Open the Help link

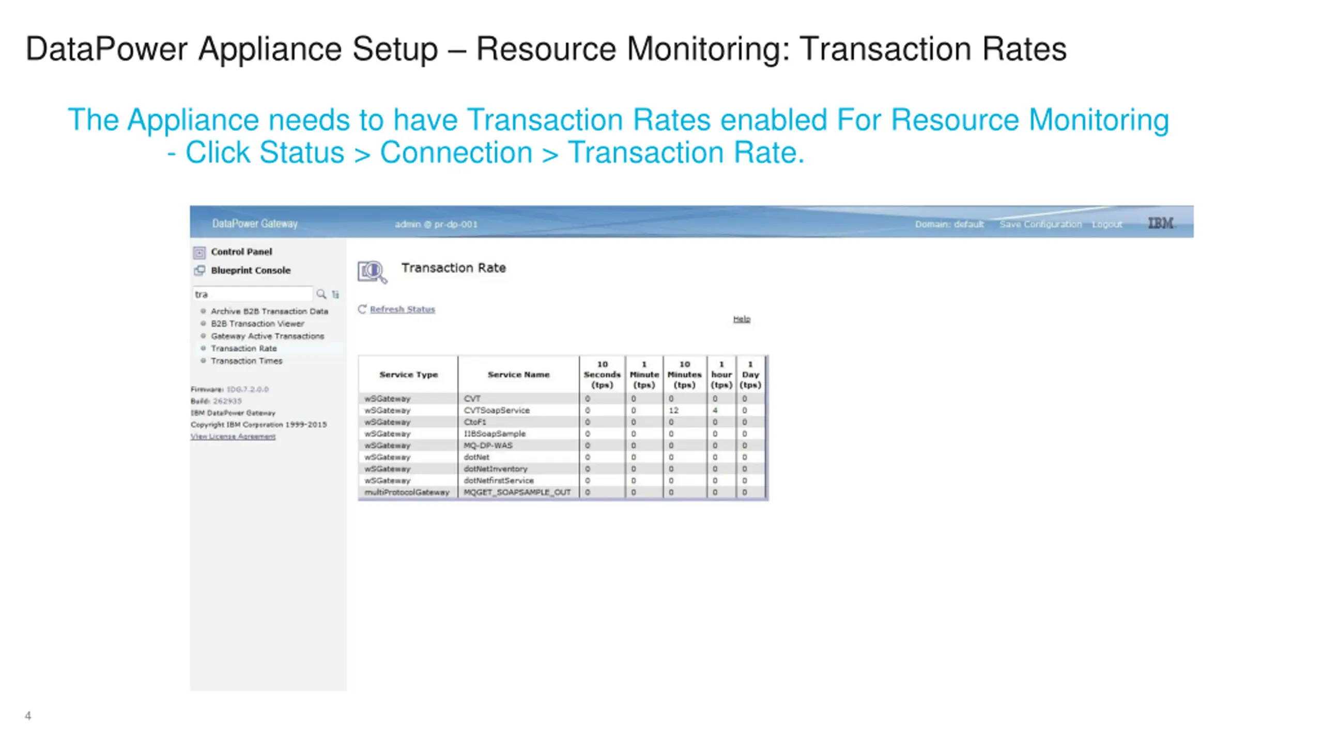[x=742, y=319]
